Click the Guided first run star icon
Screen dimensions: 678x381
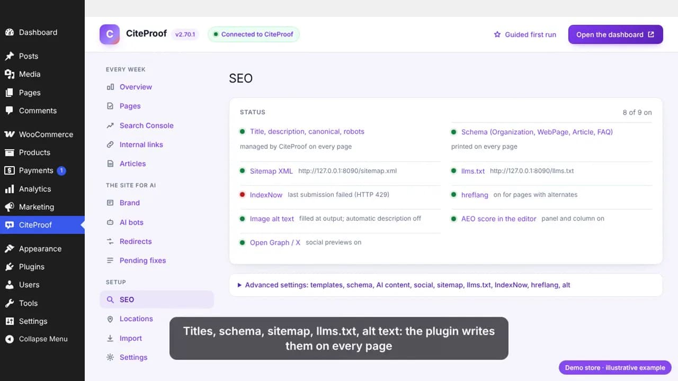497,34
